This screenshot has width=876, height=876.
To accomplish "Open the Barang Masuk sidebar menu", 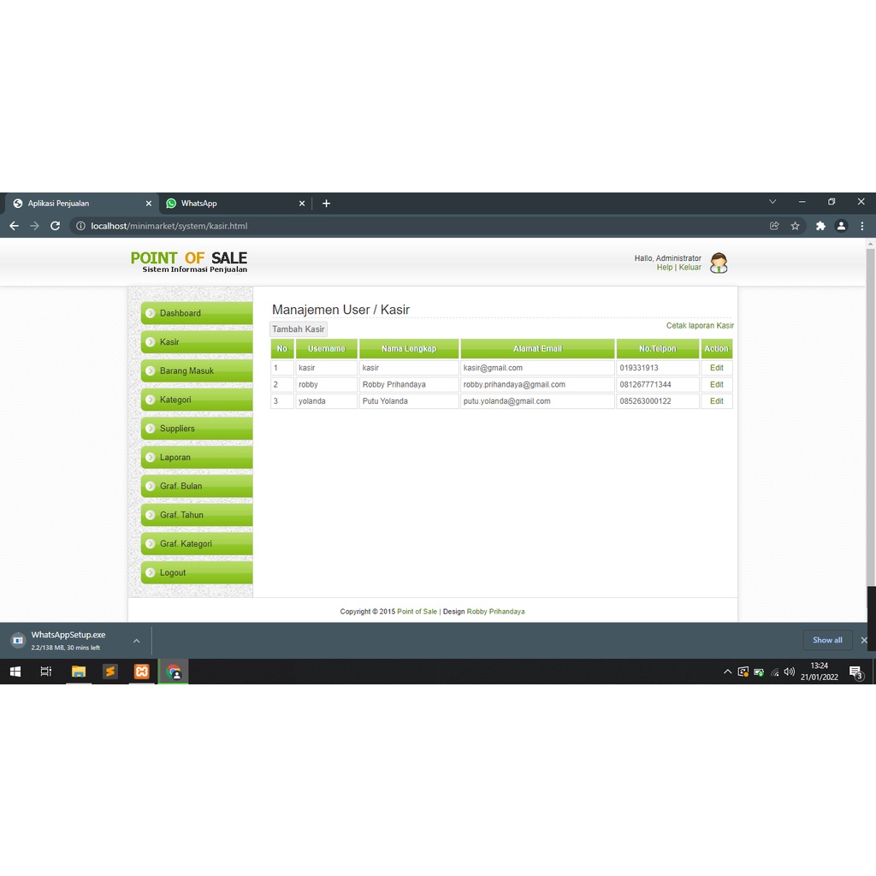I will point(197,370).
